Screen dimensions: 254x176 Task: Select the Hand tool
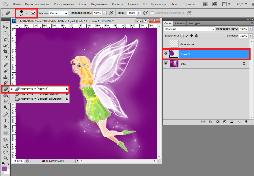[6, 152]
